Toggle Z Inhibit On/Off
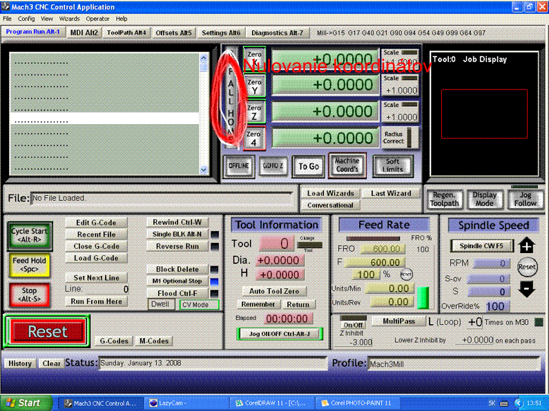Viewport: 549px width, 411px height. [x=353, y=325]
